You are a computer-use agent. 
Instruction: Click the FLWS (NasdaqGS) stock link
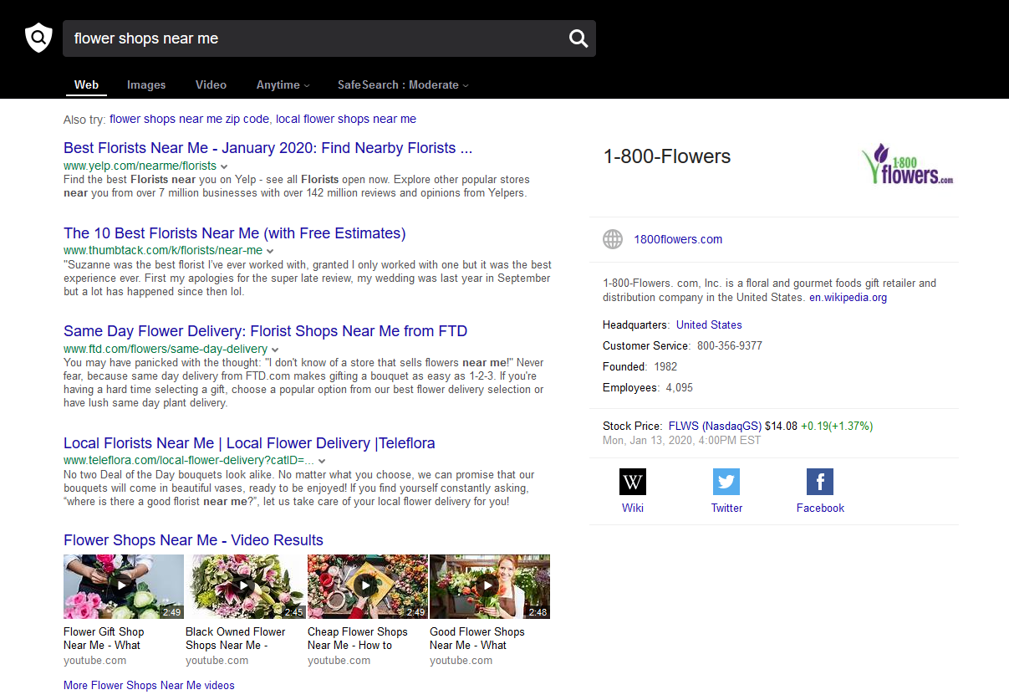[x=715, y=426]
